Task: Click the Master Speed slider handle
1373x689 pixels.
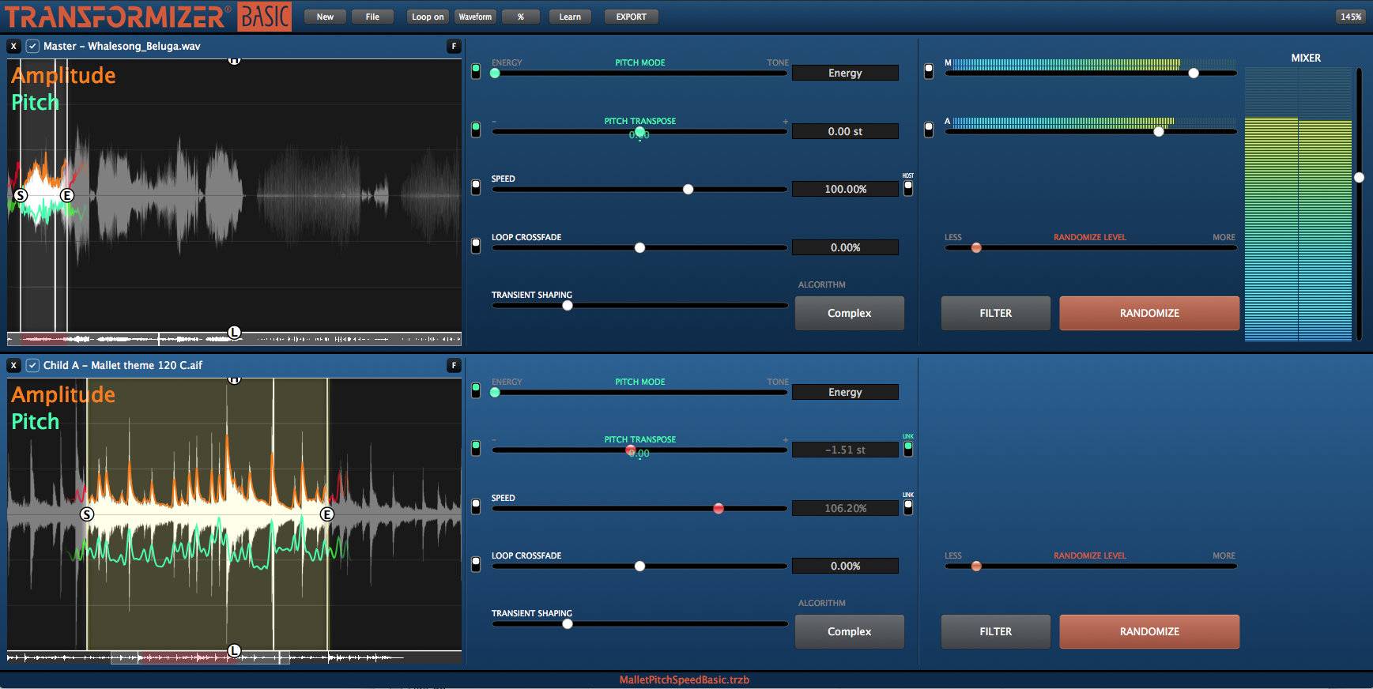Action: [688, 190]
